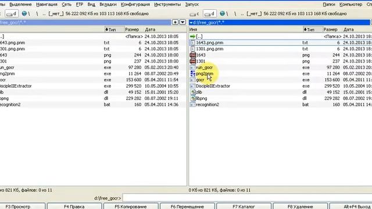Open the Инструменты menu

pyautogui.click(x=167, y=4)
